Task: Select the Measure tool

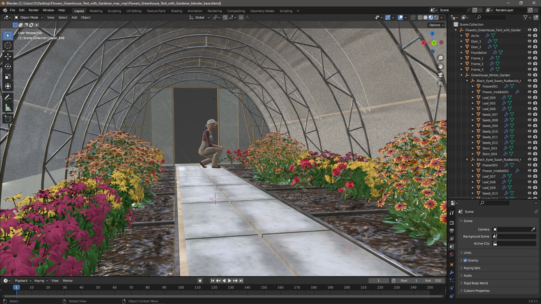Action: [8, 108]
